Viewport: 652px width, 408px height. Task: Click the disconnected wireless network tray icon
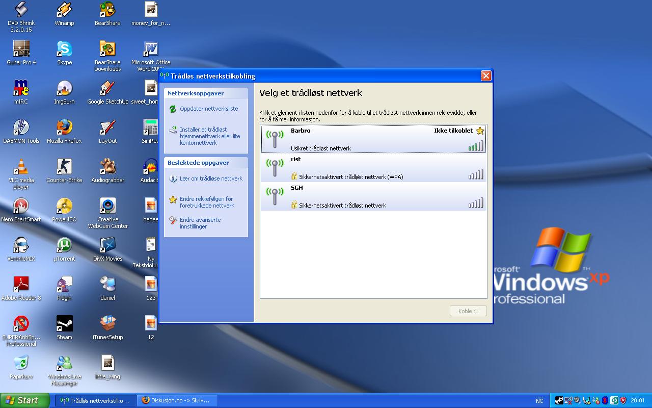[x=568, y=400]
